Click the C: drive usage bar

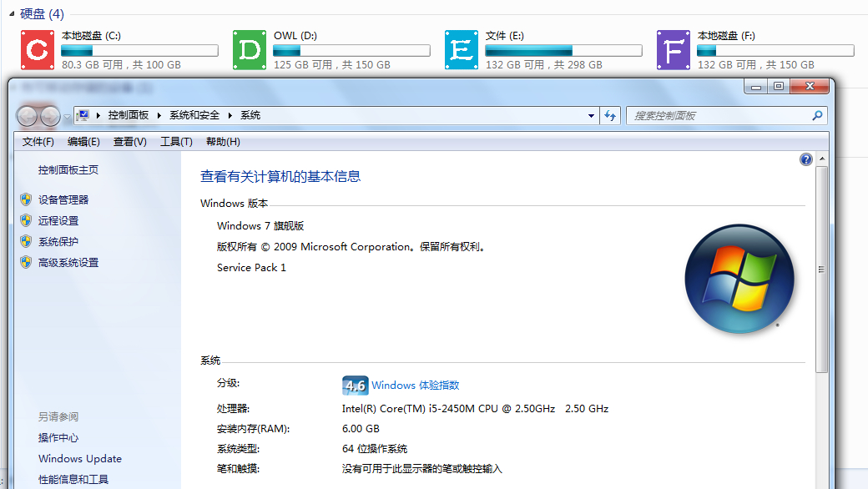pos(139,51)
